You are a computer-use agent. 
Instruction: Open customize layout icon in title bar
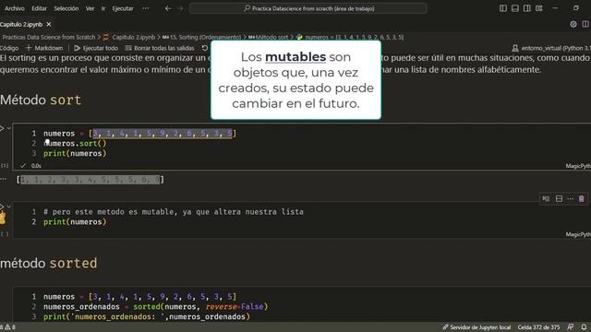pos(539,8)
